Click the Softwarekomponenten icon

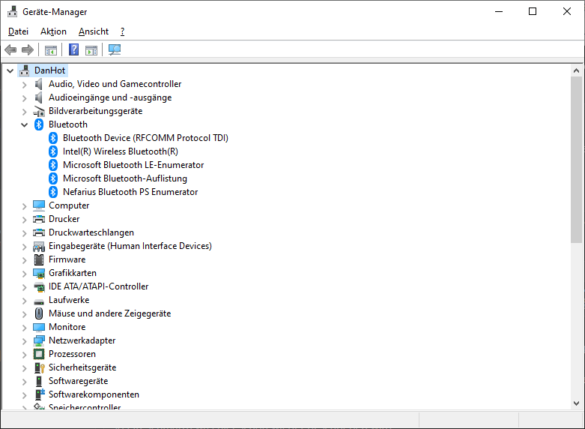[x=40, y=394]
